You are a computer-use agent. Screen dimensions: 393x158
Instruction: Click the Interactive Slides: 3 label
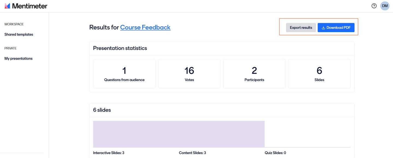[x=109, y=153]
